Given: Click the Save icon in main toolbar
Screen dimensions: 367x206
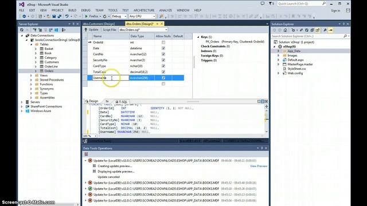Looking at the screenshot, I should point(54,17).
